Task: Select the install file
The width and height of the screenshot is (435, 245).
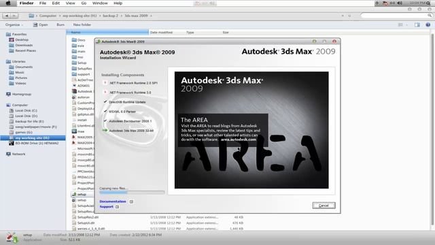Action: pos(80,120)
